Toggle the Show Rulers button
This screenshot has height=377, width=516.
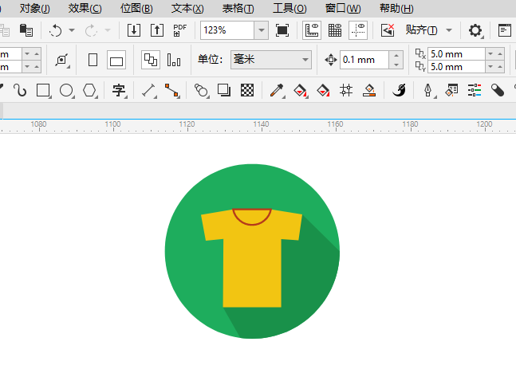tap(312, 30)
